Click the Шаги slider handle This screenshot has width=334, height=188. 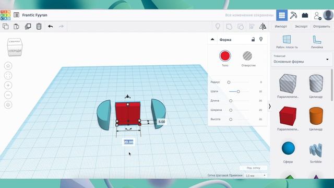(238, 91)
